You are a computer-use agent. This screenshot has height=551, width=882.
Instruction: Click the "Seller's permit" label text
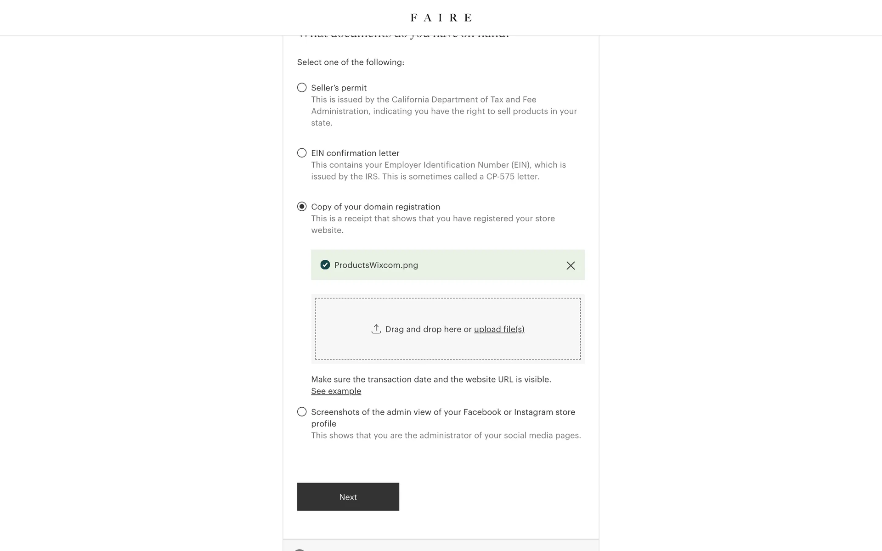339,88
